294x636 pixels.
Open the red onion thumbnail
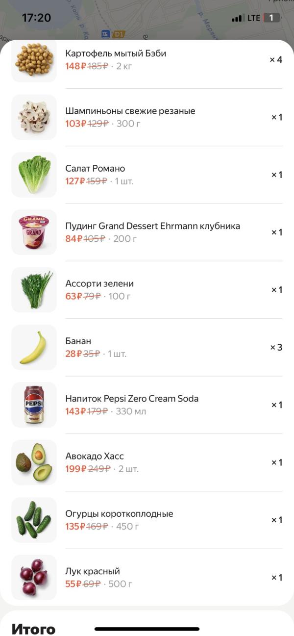[x=34, y=577]
